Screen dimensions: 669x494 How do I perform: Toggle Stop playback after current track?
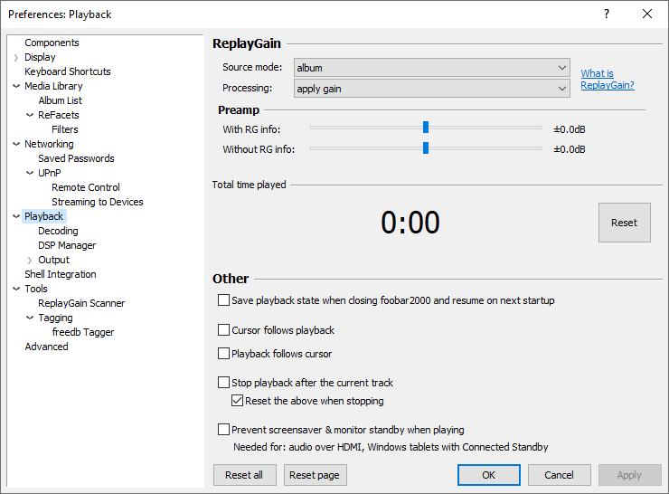224,383
